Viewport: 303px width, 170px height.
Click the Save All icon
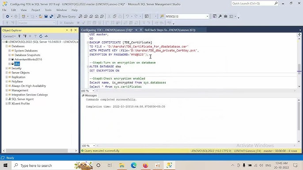(51, 16)
